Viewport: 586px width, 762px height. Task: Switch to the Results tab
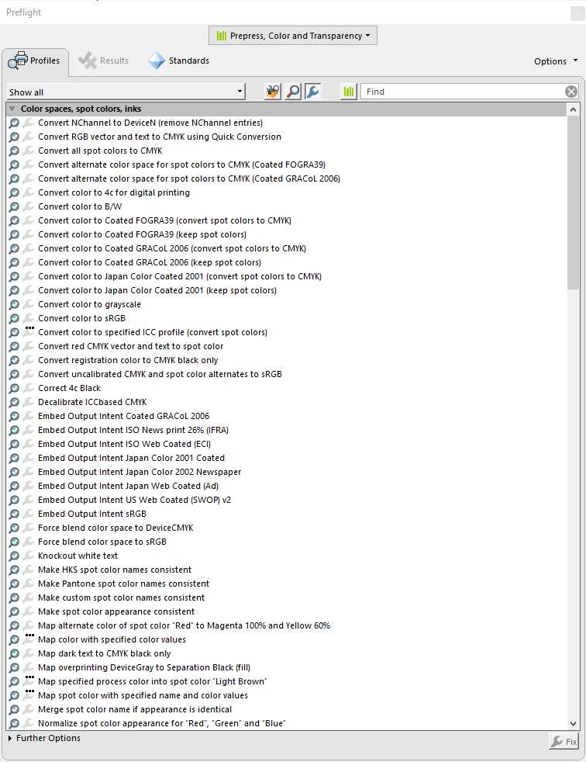tap(103, 61)
